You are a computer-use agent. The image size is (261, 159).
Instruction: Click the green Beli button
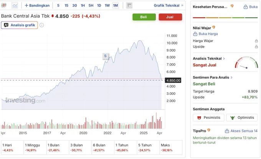pos(144,17)
